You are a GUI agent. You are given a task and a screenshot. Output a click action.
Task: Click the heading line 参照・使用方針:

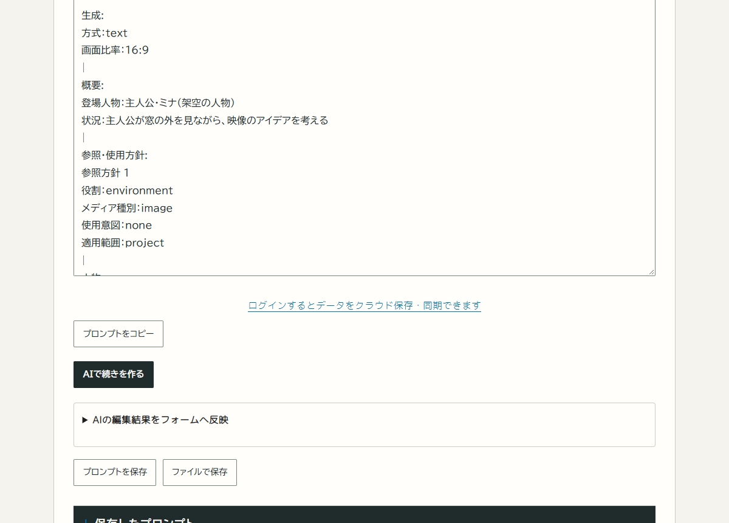(114, 156)
